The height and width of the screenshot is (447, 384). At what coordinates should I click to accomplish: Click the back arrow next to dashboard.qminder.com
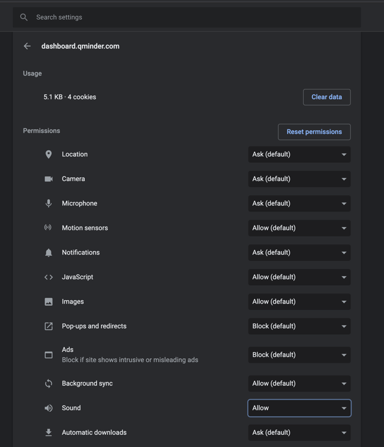click(x=27, y=46)
